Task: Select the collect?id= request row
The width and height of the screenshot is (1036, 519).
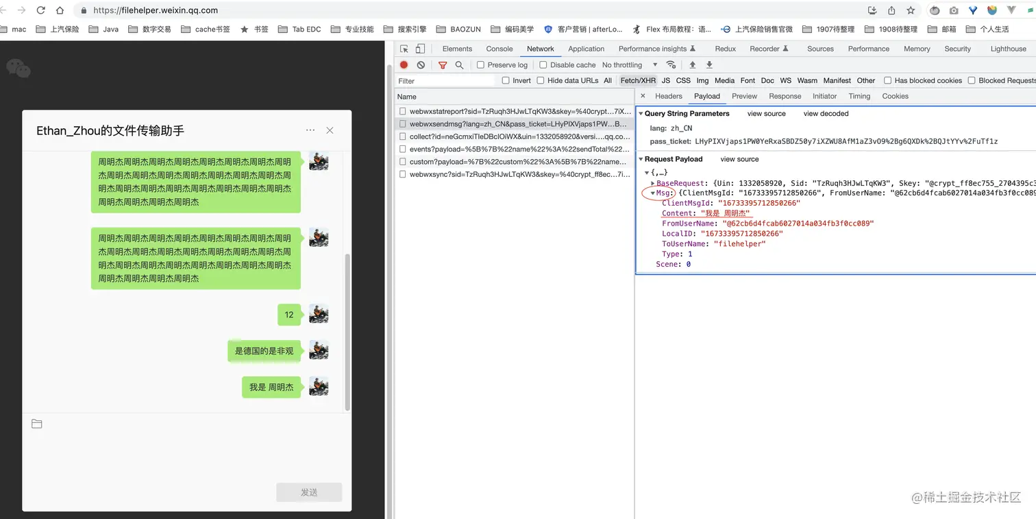Action: pyautogui.click(x=515, y=136)
